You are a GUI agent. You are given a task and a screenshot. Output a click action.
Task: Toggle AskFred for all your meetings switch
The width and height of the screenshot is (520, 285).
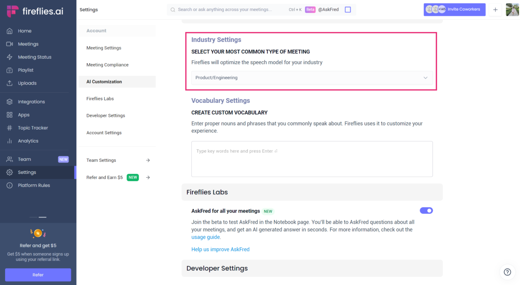(x=426, y=211)
